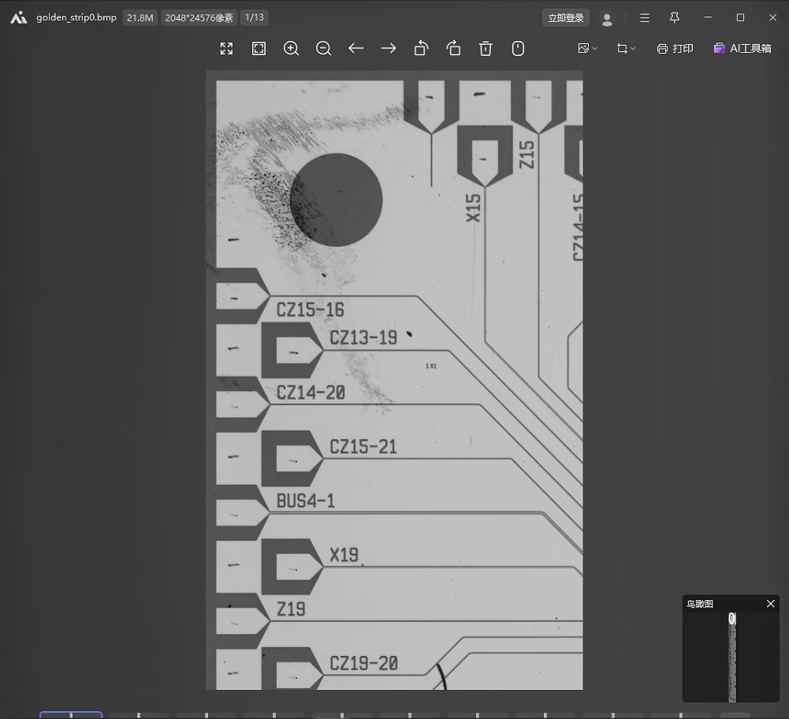Click the mouse scroll mode icon

pyautogui.click(x=518, y=49)
